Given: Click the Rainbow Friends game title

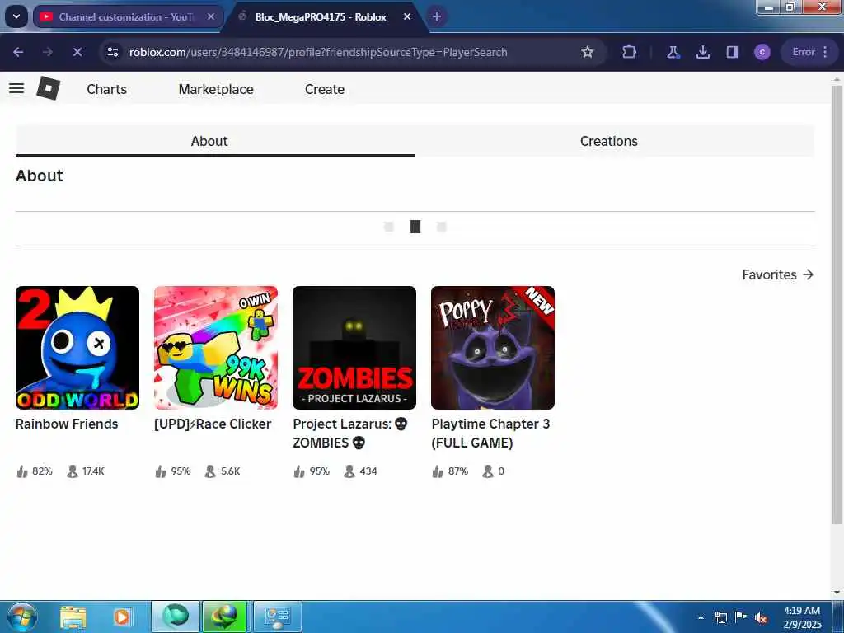Looking at the screenshot, I should point(67,424).
